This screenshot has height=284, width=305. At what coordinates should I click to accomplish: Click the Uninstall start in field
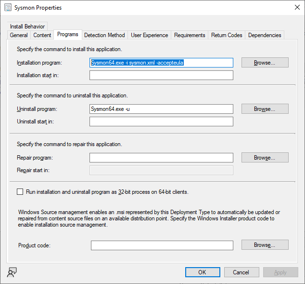[161, 122]
